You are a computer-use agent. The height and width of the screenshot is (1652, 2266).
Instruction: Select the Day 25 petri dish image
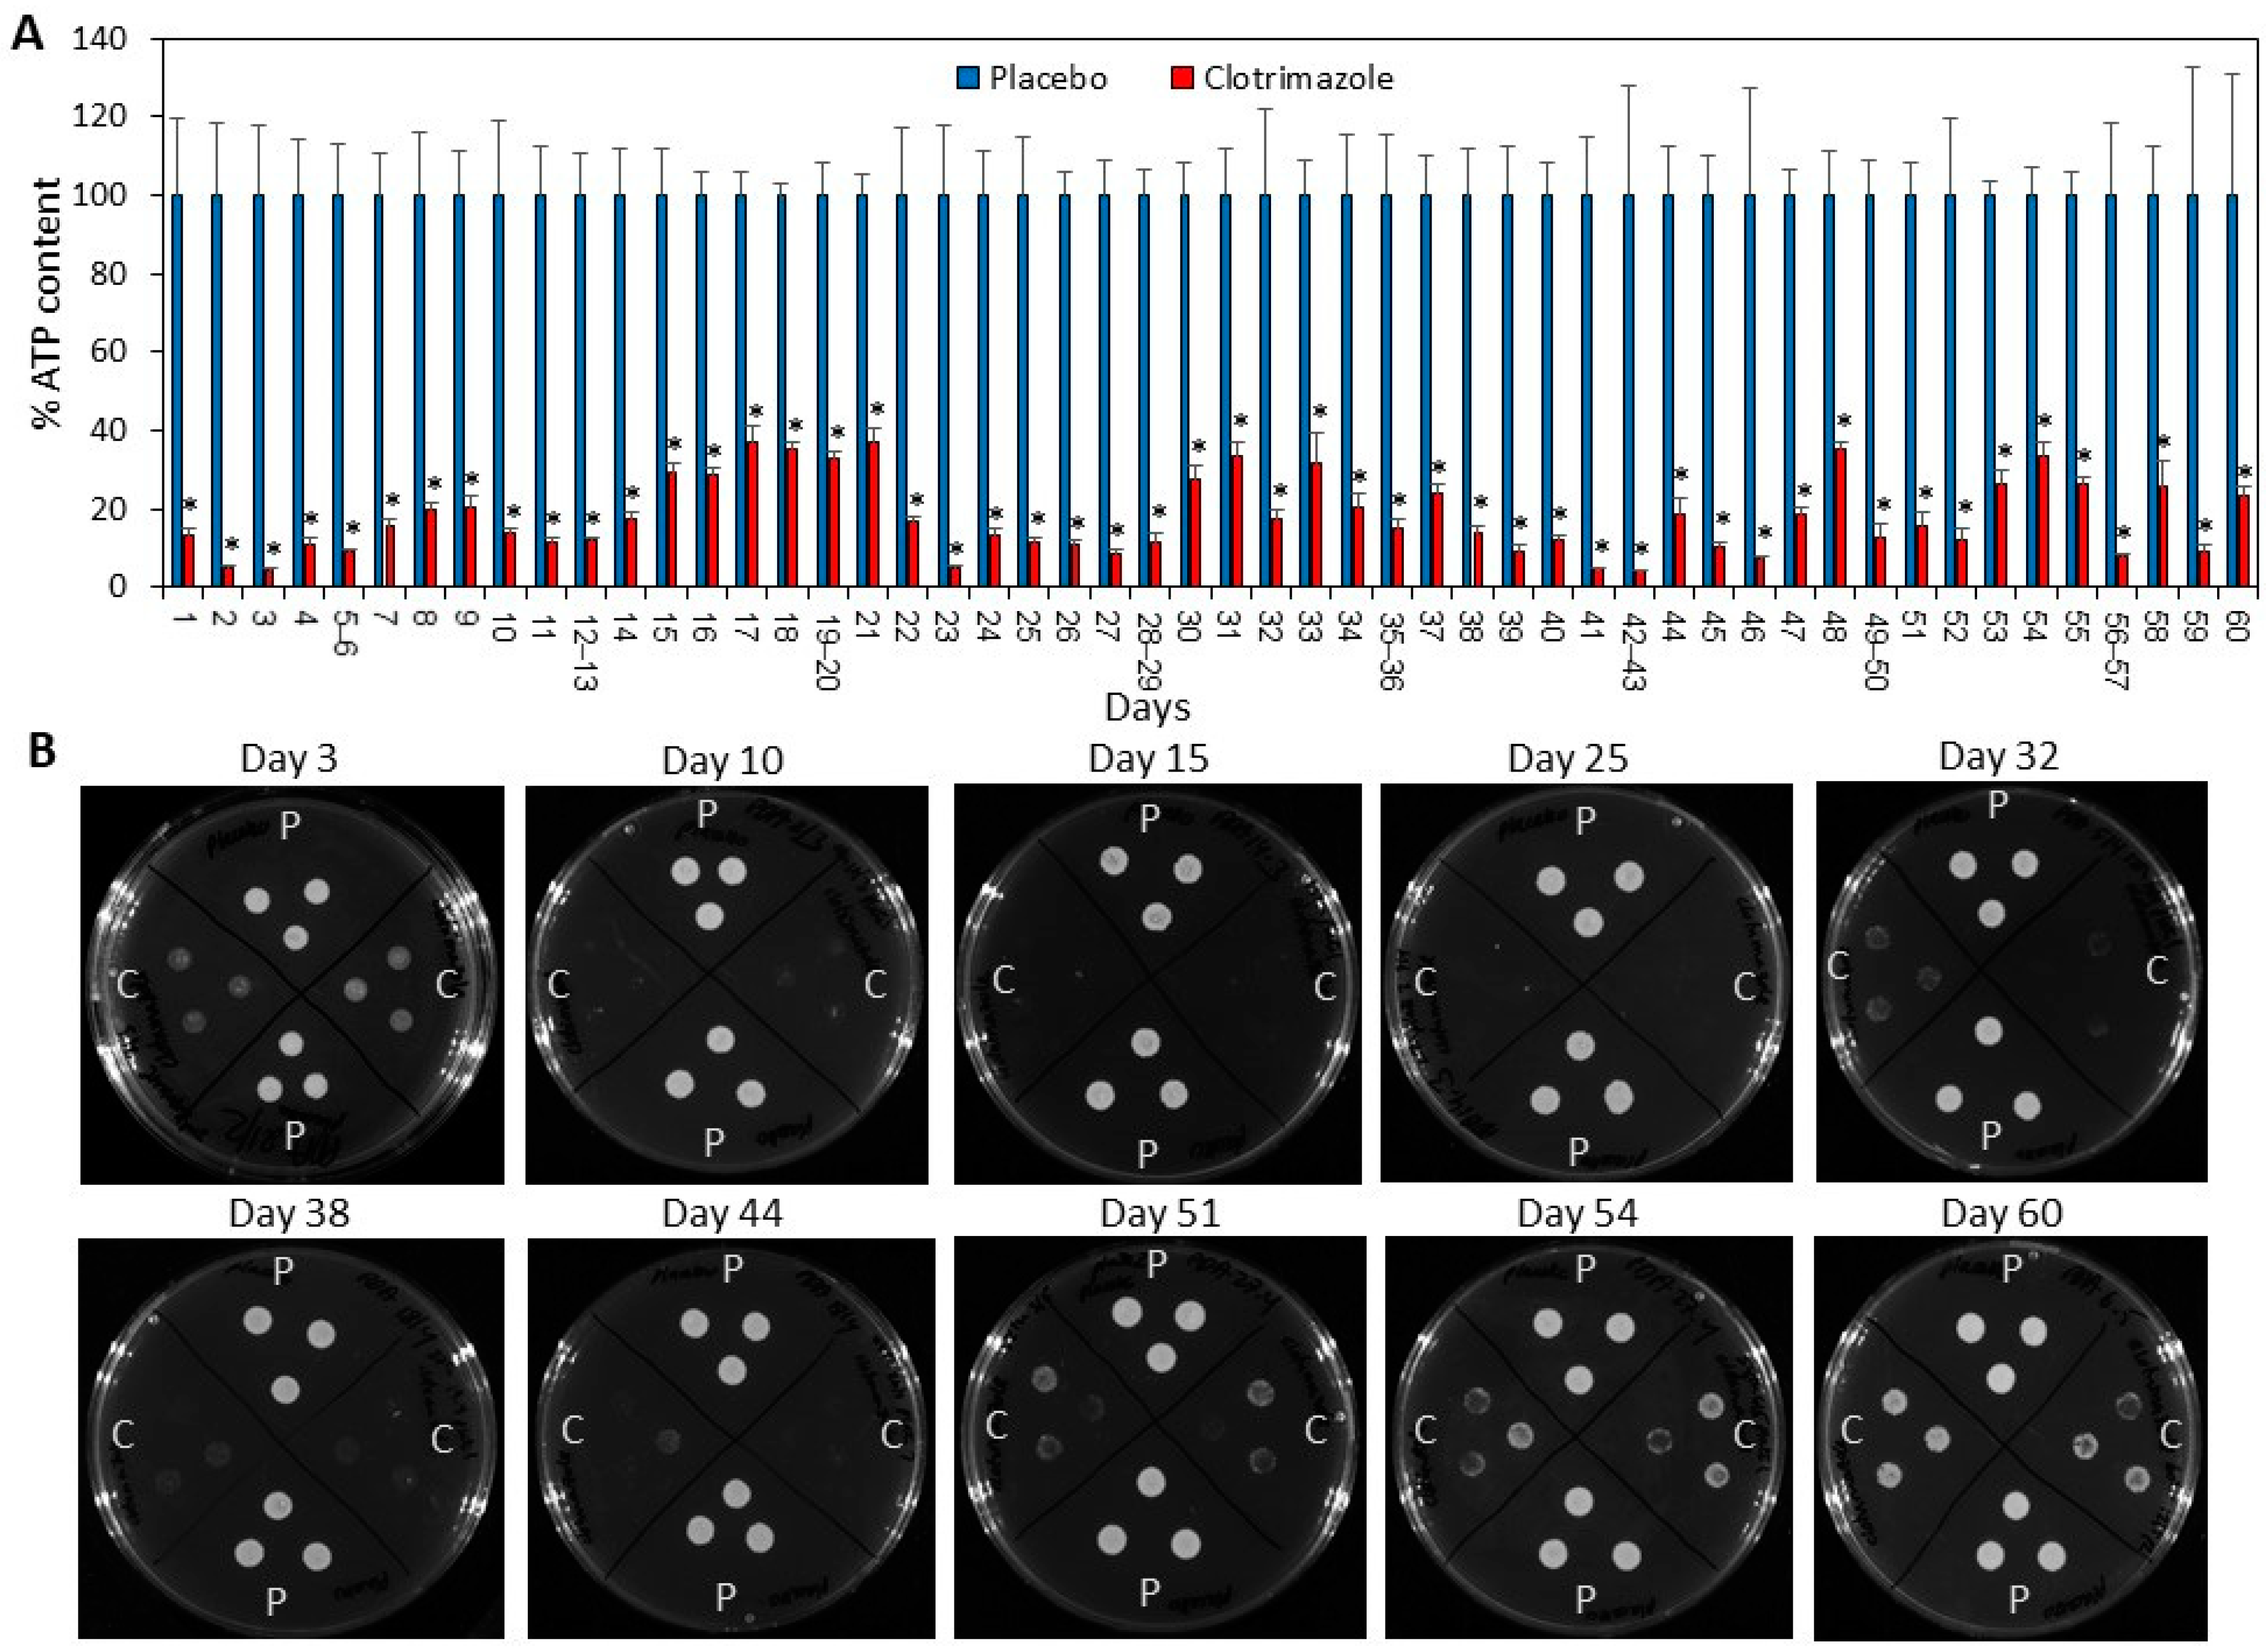click(1586, 982)
